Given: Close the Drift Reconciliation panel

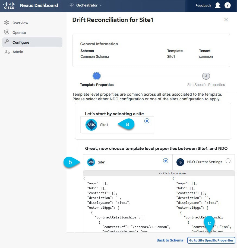Looking at the screenshot, I should tap(226, 20).
